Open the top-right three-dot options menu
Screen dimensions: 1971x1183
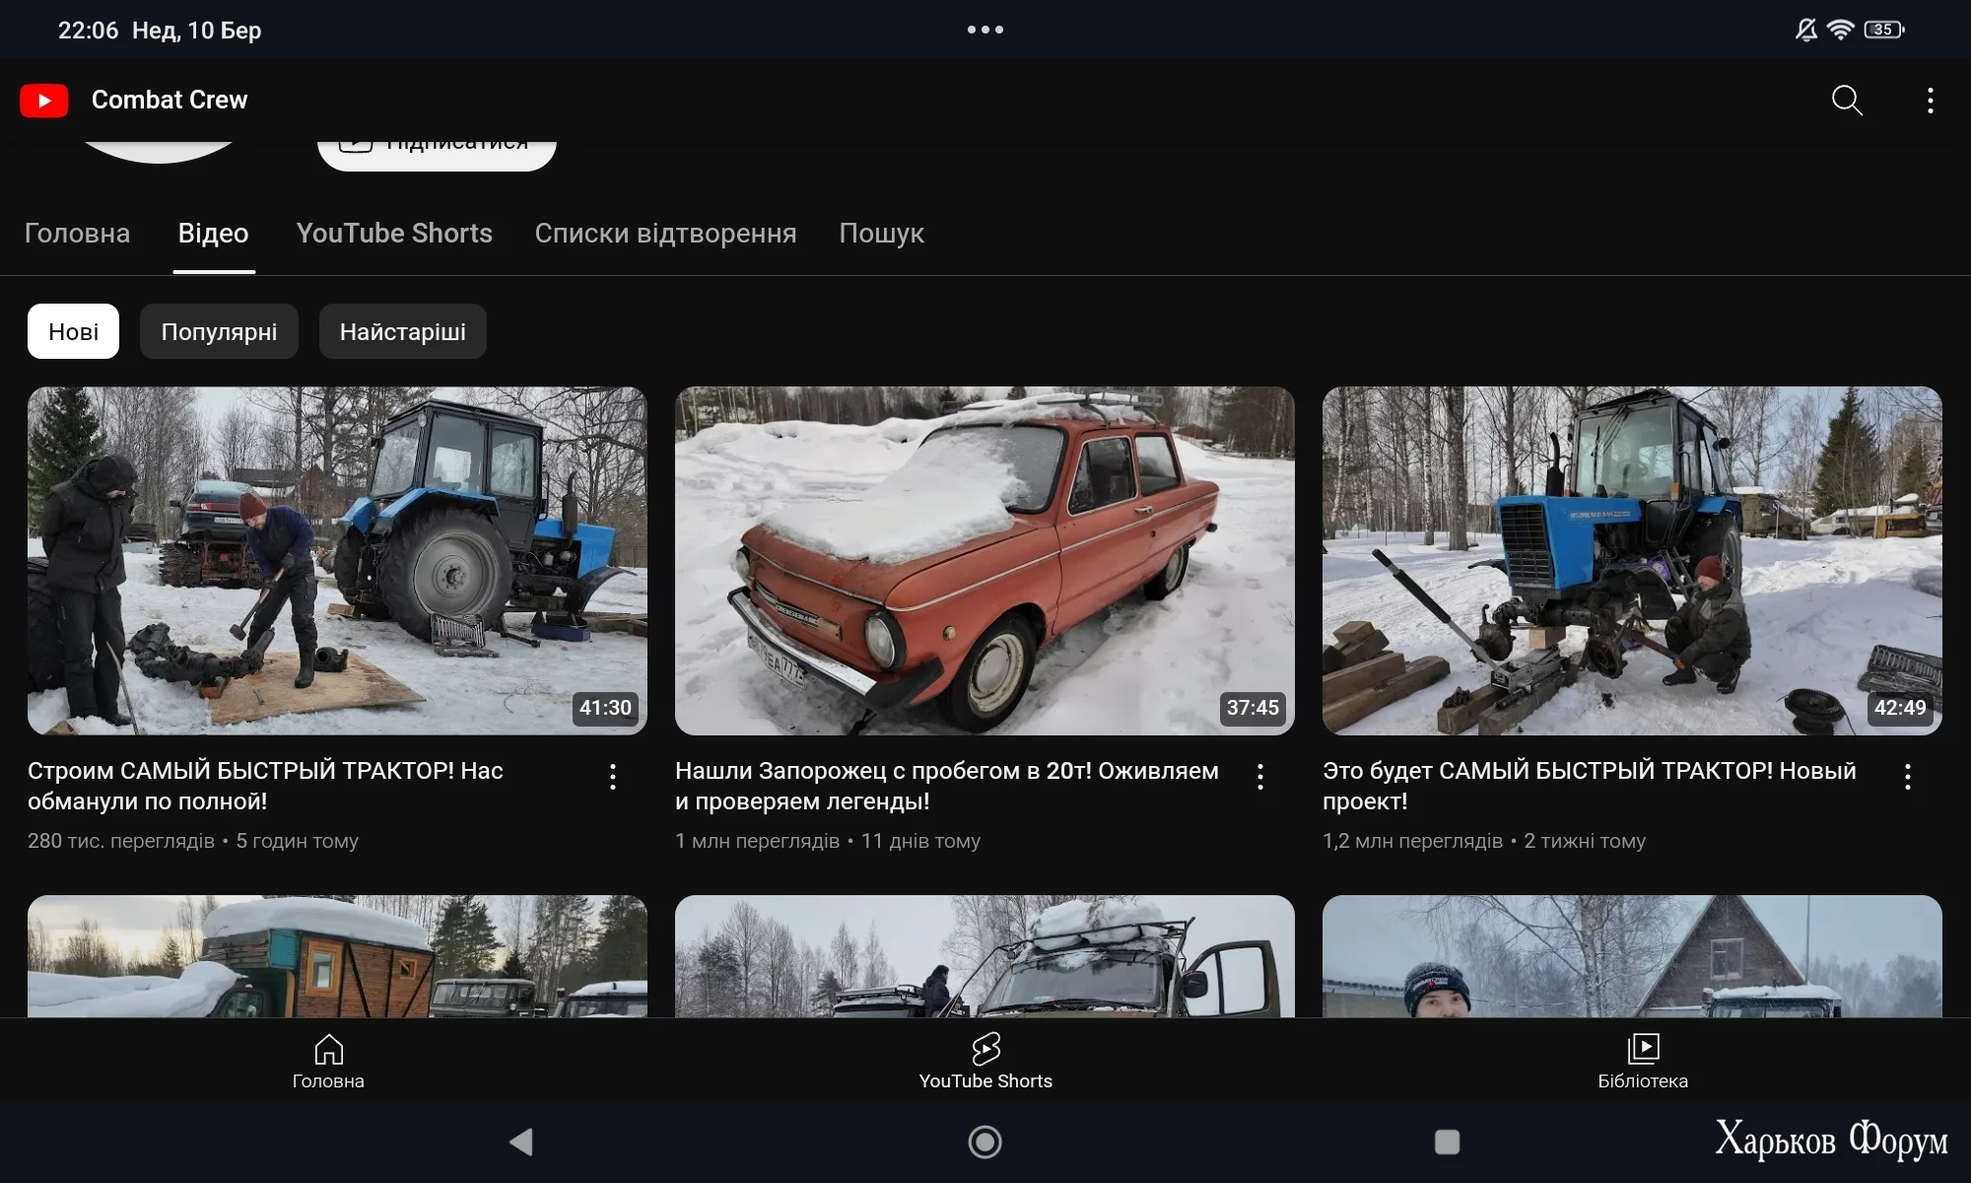1930,101
